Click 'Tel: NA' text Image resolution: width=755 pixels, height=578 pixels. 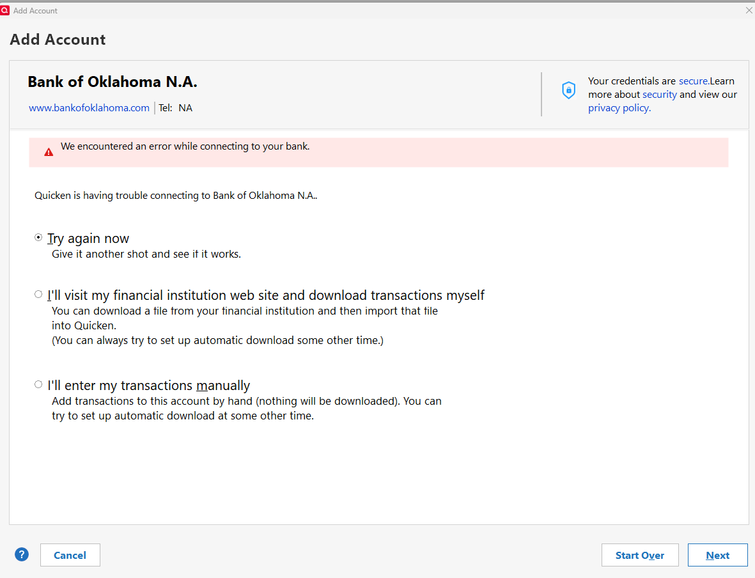pos(176,108)
